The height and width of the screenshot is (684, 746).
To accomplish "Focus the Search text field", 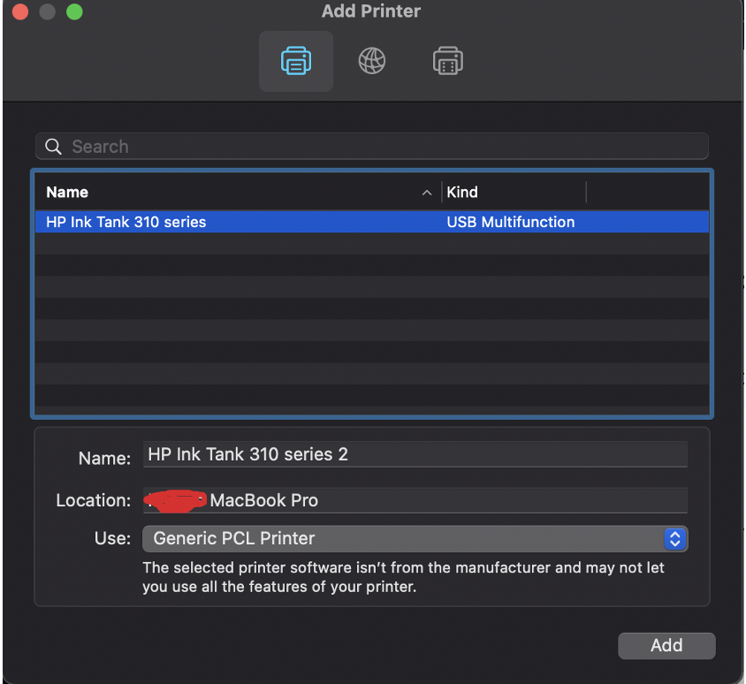I will click(380, 147).
